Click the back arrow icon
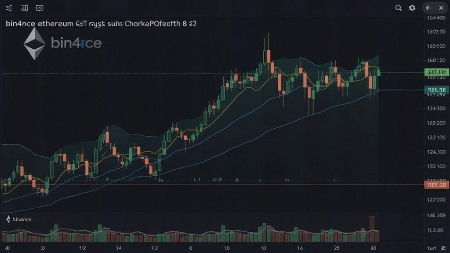 (428, 8)
